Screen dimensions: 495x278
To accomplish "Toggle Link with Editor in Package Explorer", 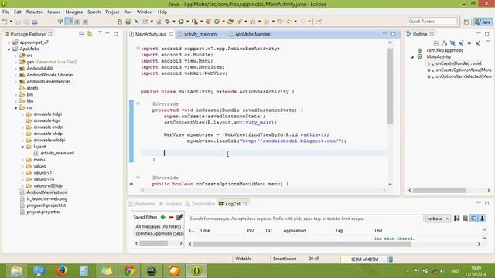I will [90, 34].
